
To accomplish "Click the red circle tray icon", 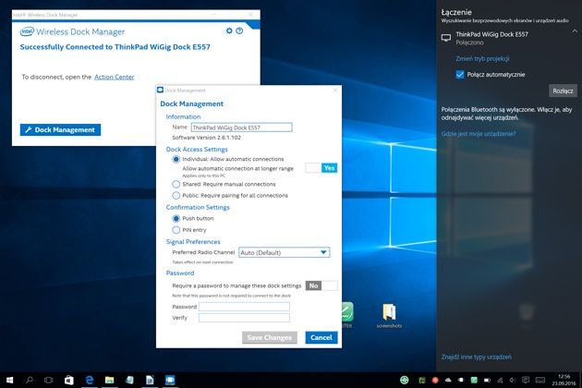I will 435,380.
